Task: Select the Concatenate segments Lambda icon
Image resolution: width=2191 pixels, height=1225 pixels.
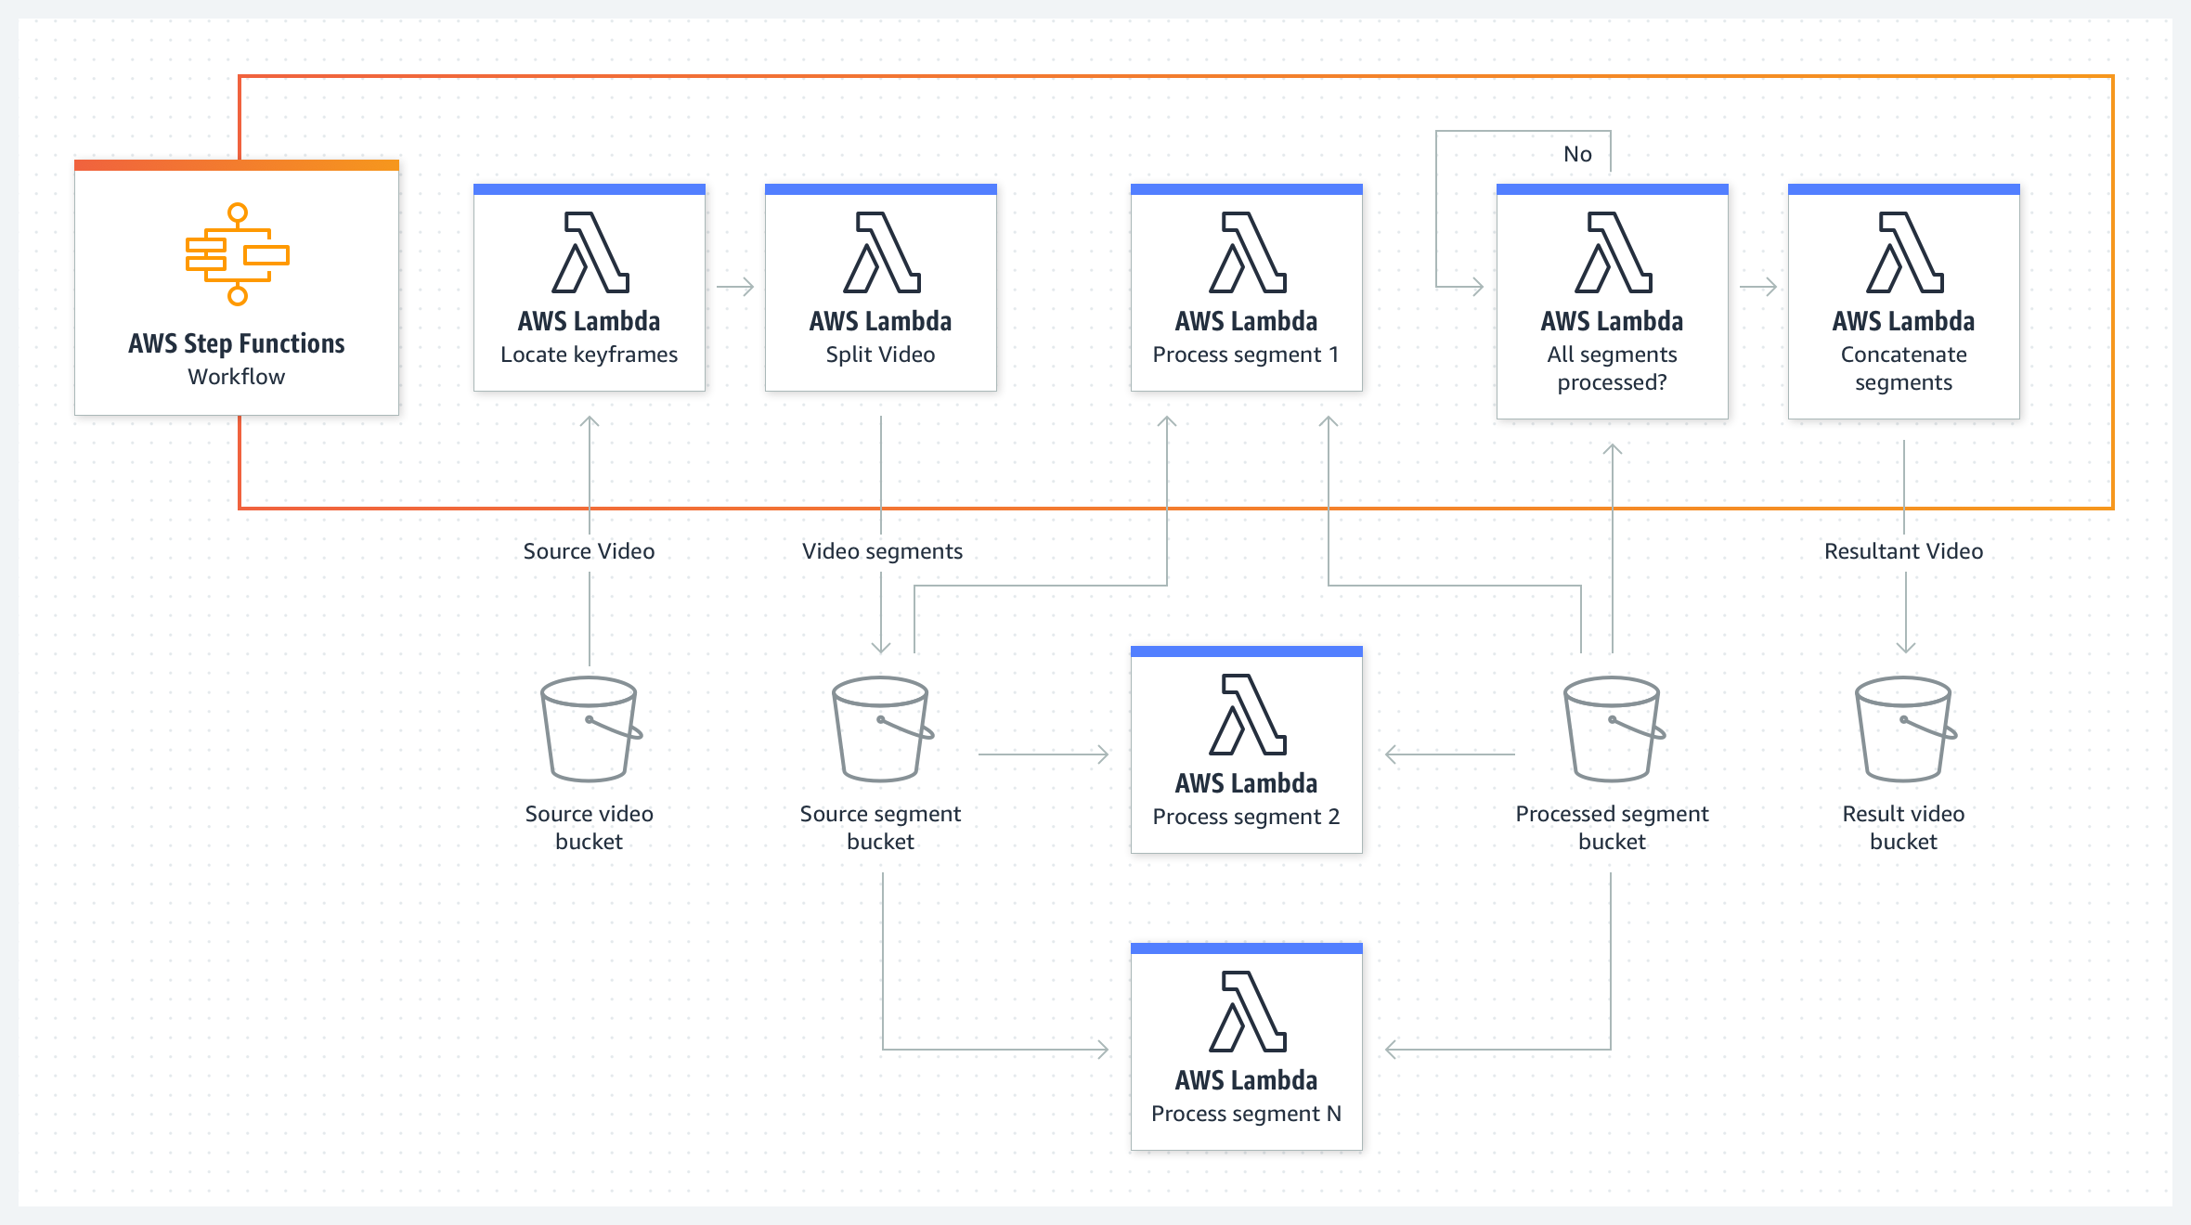Action: coord(1905,252)
